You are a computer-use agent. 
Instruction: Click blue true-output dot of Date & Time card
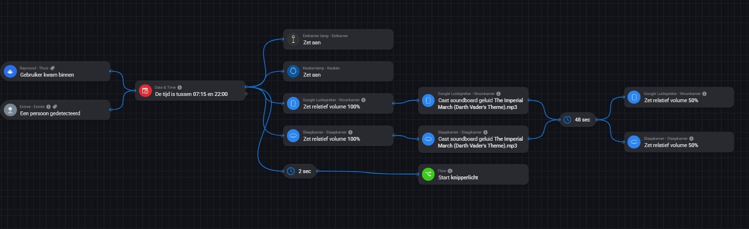(246, 87)
